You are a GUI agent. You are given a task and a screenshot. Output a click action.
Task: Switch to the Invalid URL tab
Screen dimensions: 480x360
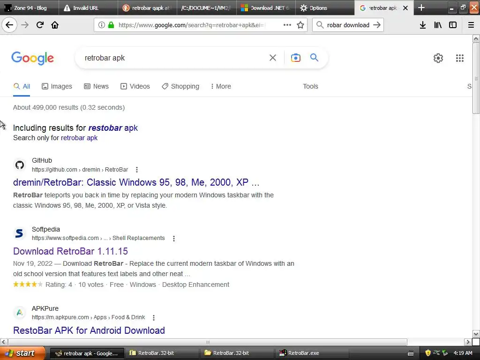88,8
